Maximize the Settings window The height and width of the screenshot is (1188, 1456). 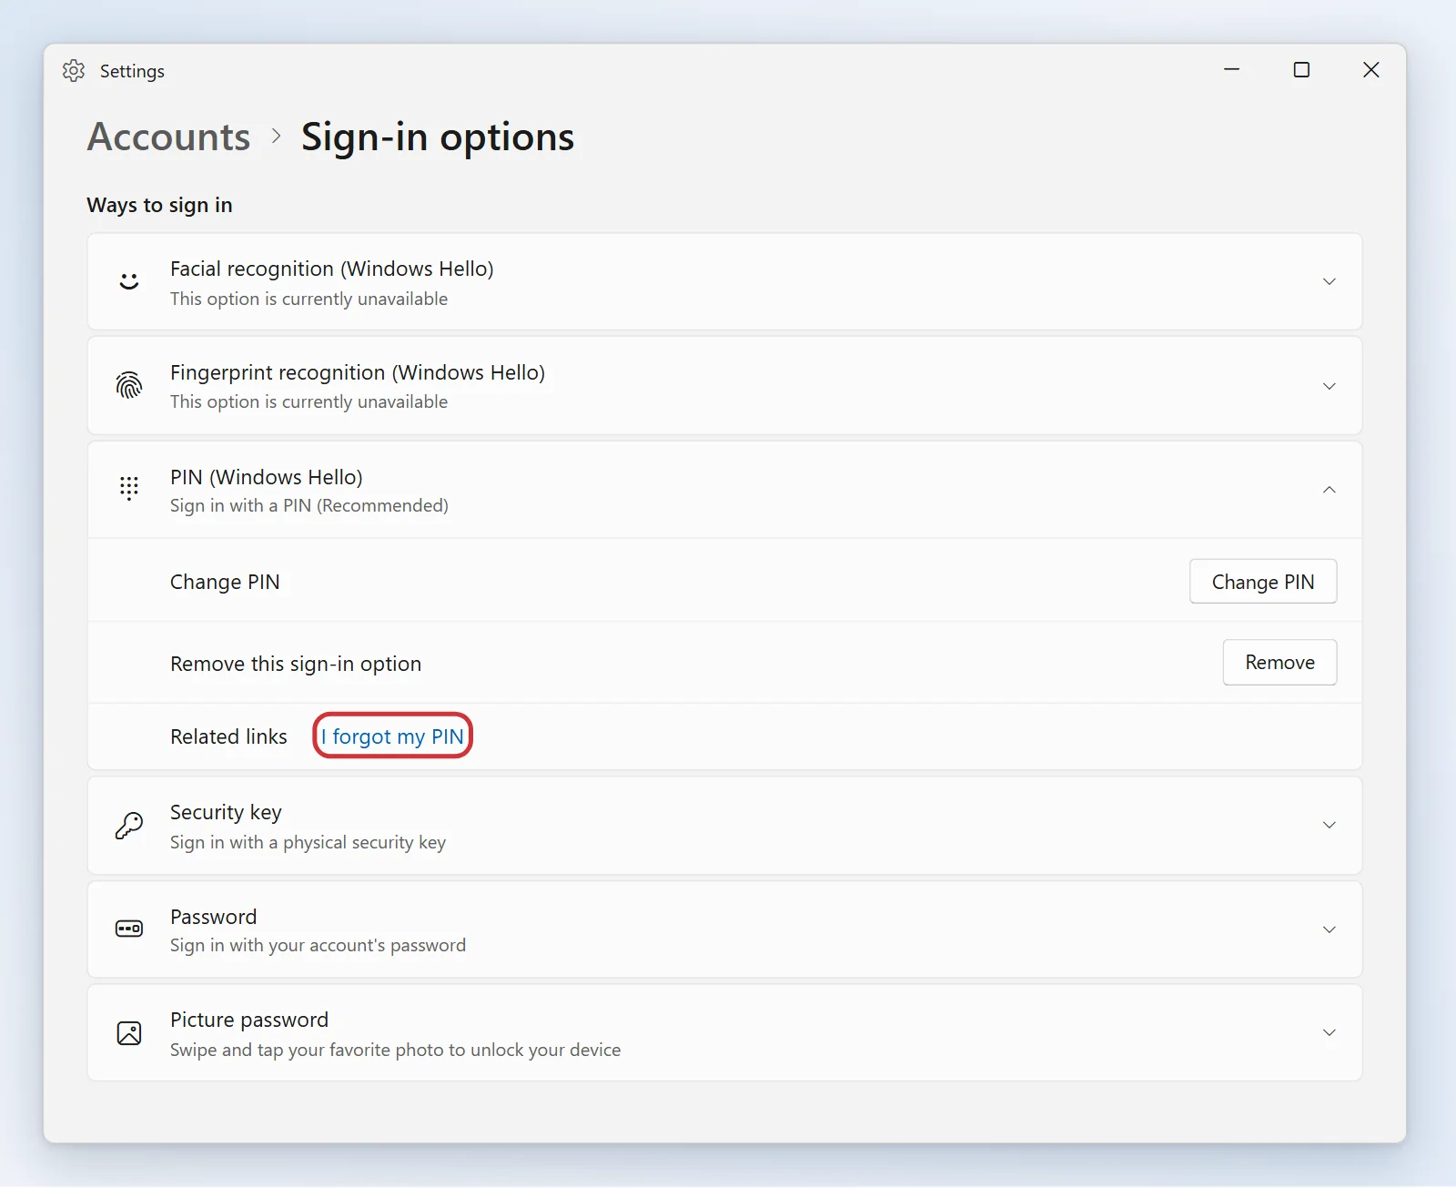(x=1301, y=70)
